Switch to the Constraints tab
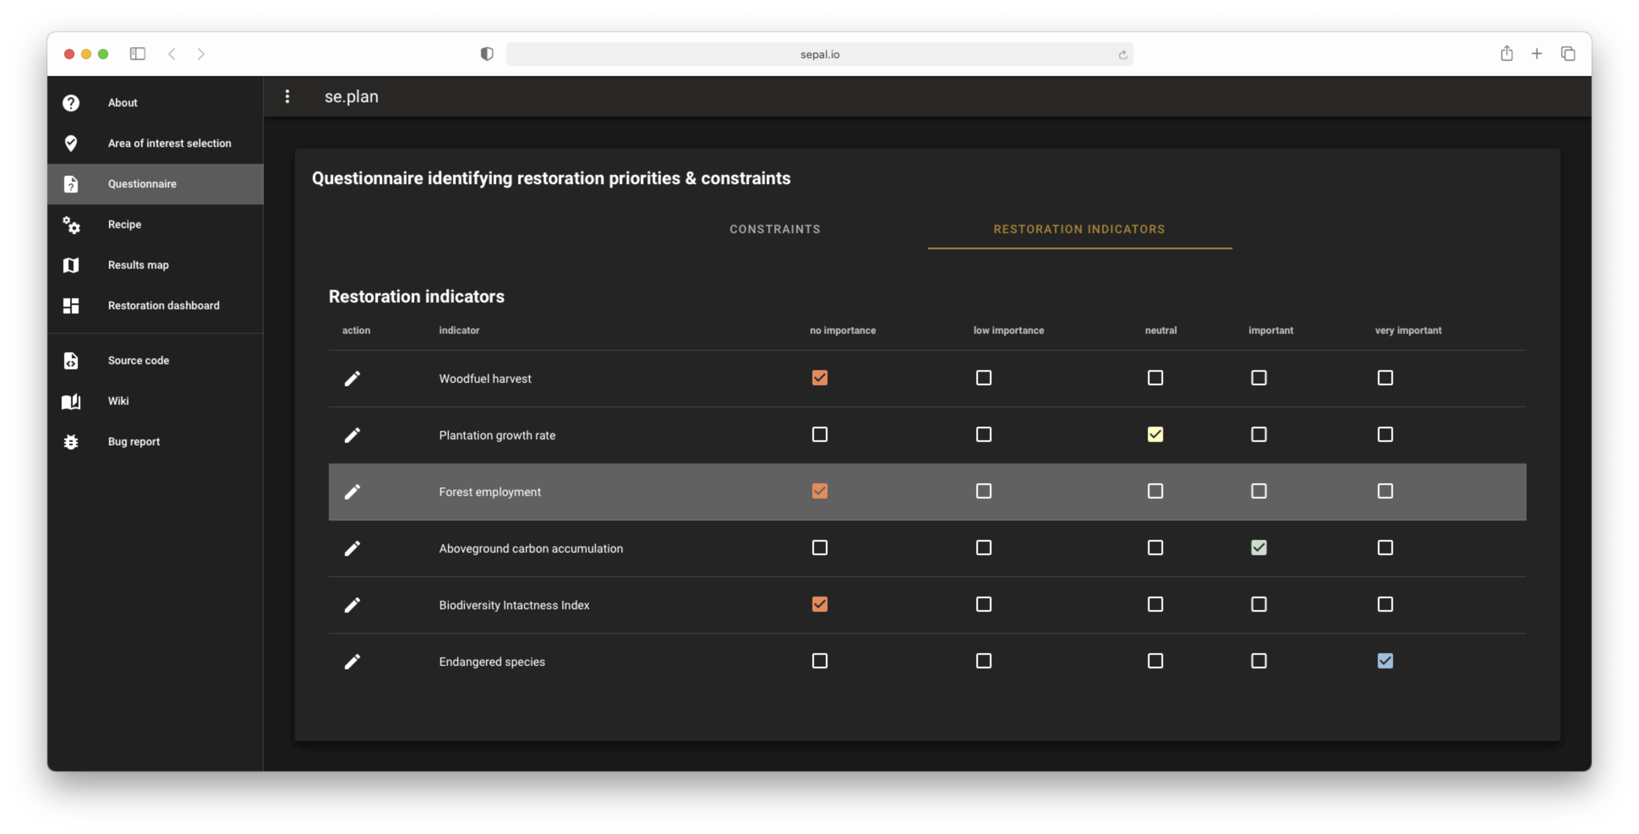This screenshot has height=834, width=1639. point(774,229)
